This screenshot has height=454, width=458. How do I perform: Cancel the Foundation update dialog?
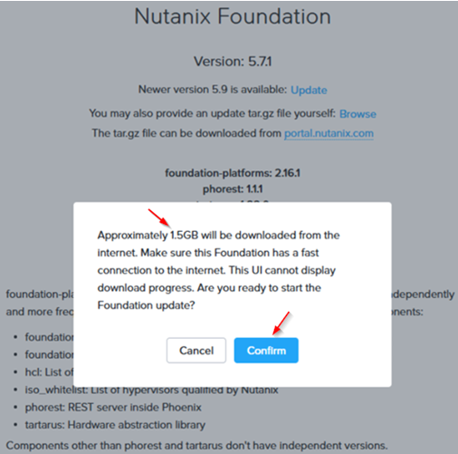pyautogui.click(x=196, y=351)
